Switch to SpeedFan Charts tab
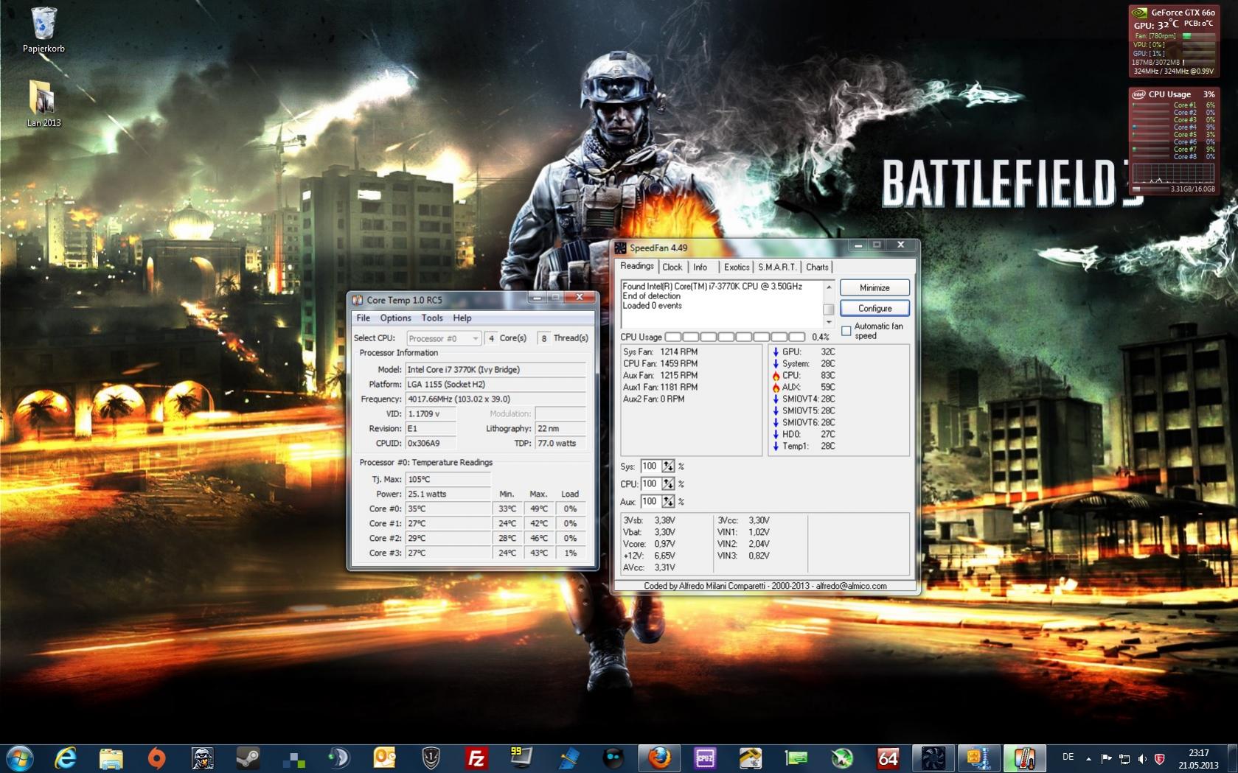The width and height of the screenshot is (1238, 773). click(x=817, y=267)
